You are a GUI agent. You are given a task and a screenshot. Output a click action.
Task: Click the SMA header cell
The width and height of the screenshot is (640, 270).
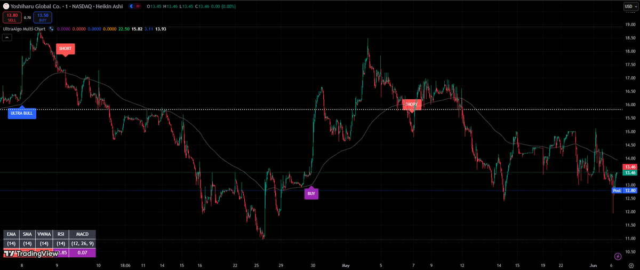coord(27,234)
